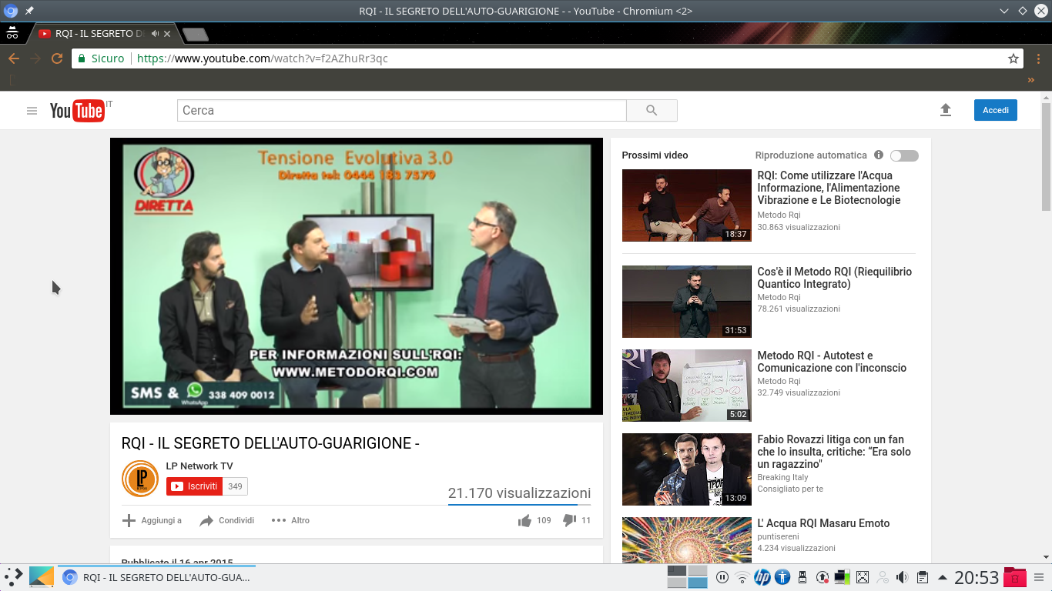This screenshot has height=591, width=1052.
Task: Click the blue Accedi button
Action: pos(995,110)
